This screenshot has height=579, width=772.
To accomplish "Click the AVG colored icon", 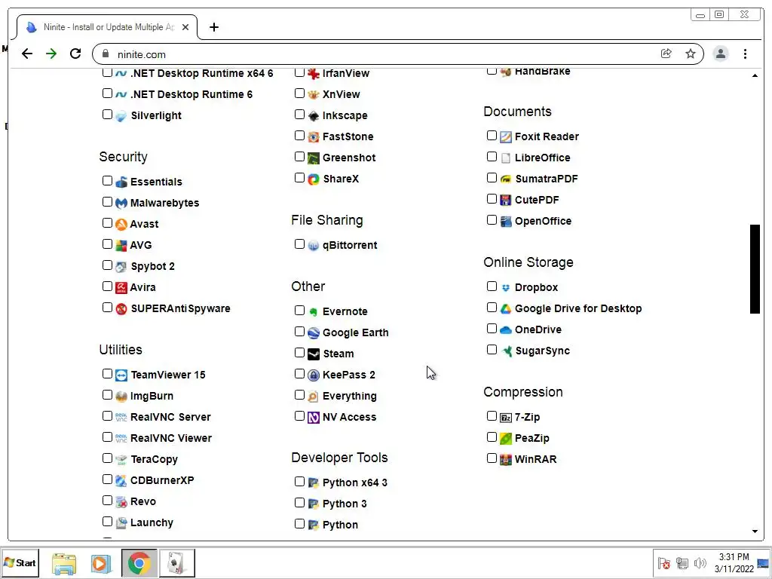I will tap(121, 245).
